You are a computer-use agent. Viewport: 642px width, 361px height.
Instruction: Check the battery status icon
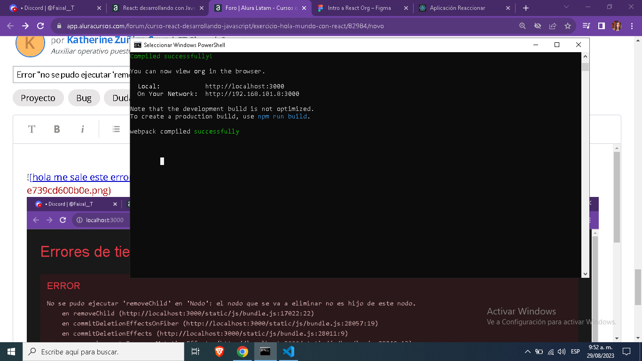(x=540, y=352)
